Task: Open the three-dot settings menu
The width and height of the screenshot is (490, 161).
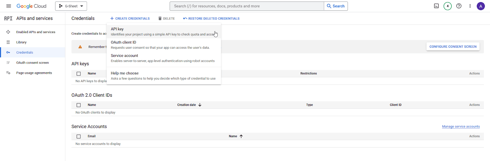Action: coord(470,6)
